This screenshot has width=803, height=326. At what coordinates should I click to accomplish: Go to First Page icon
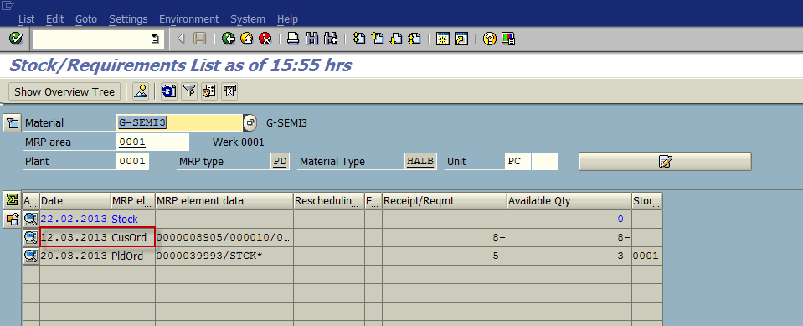click(359, 39)
